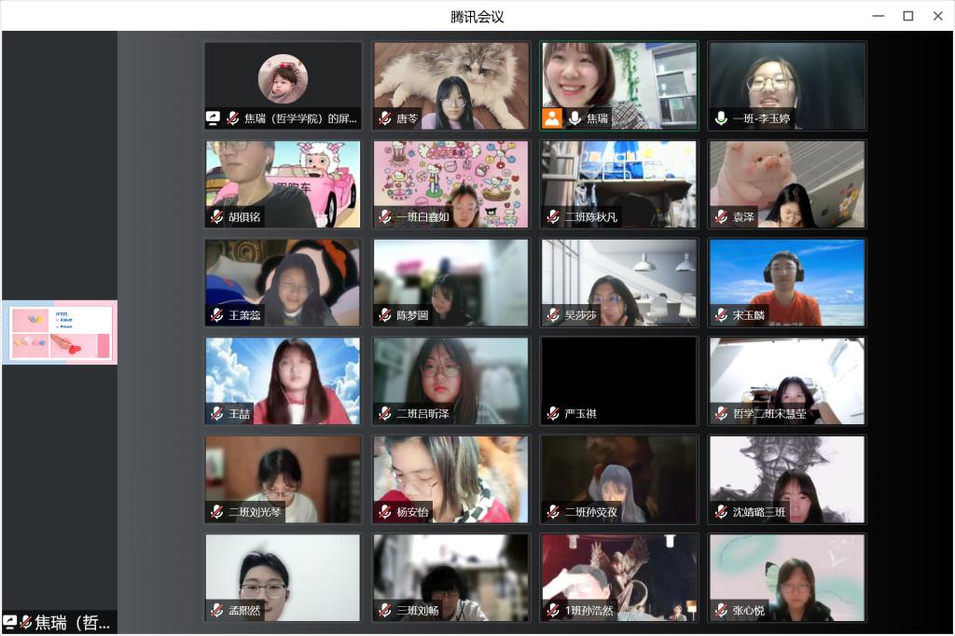The height and width of the screenshot is (636, 955).
Task: Click the muted mic icon beside 严玉祺
Action: [x=553, y=413]
